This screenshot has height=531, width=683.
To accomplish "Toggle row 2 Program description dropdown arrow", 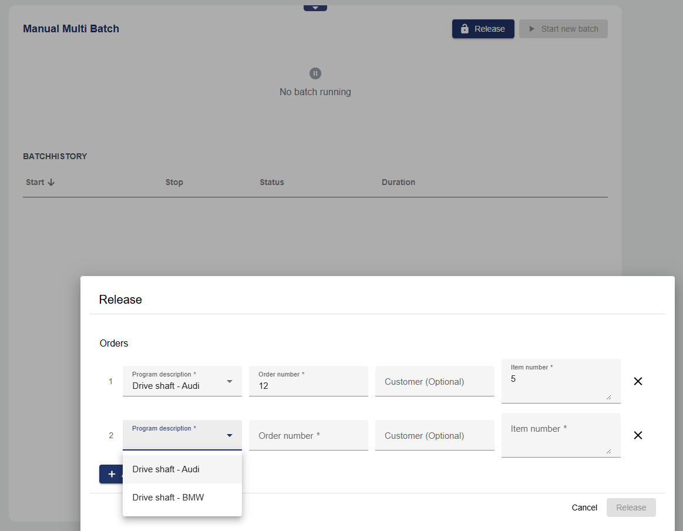I will point(230,435).
